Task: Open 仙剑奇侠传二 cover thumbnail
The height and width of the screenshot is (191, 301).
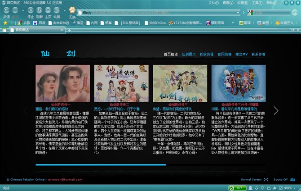Action: (x=121, y=83)
